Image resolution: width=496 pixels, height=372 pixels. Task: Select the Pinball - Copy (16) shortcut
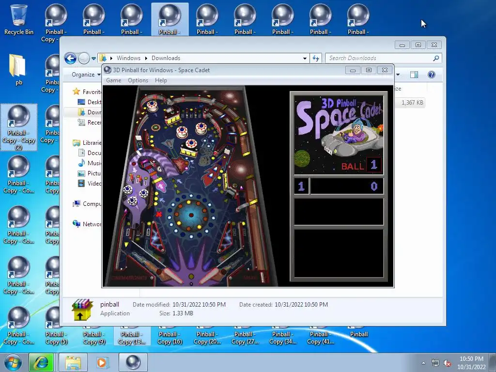tap(170, 337)
